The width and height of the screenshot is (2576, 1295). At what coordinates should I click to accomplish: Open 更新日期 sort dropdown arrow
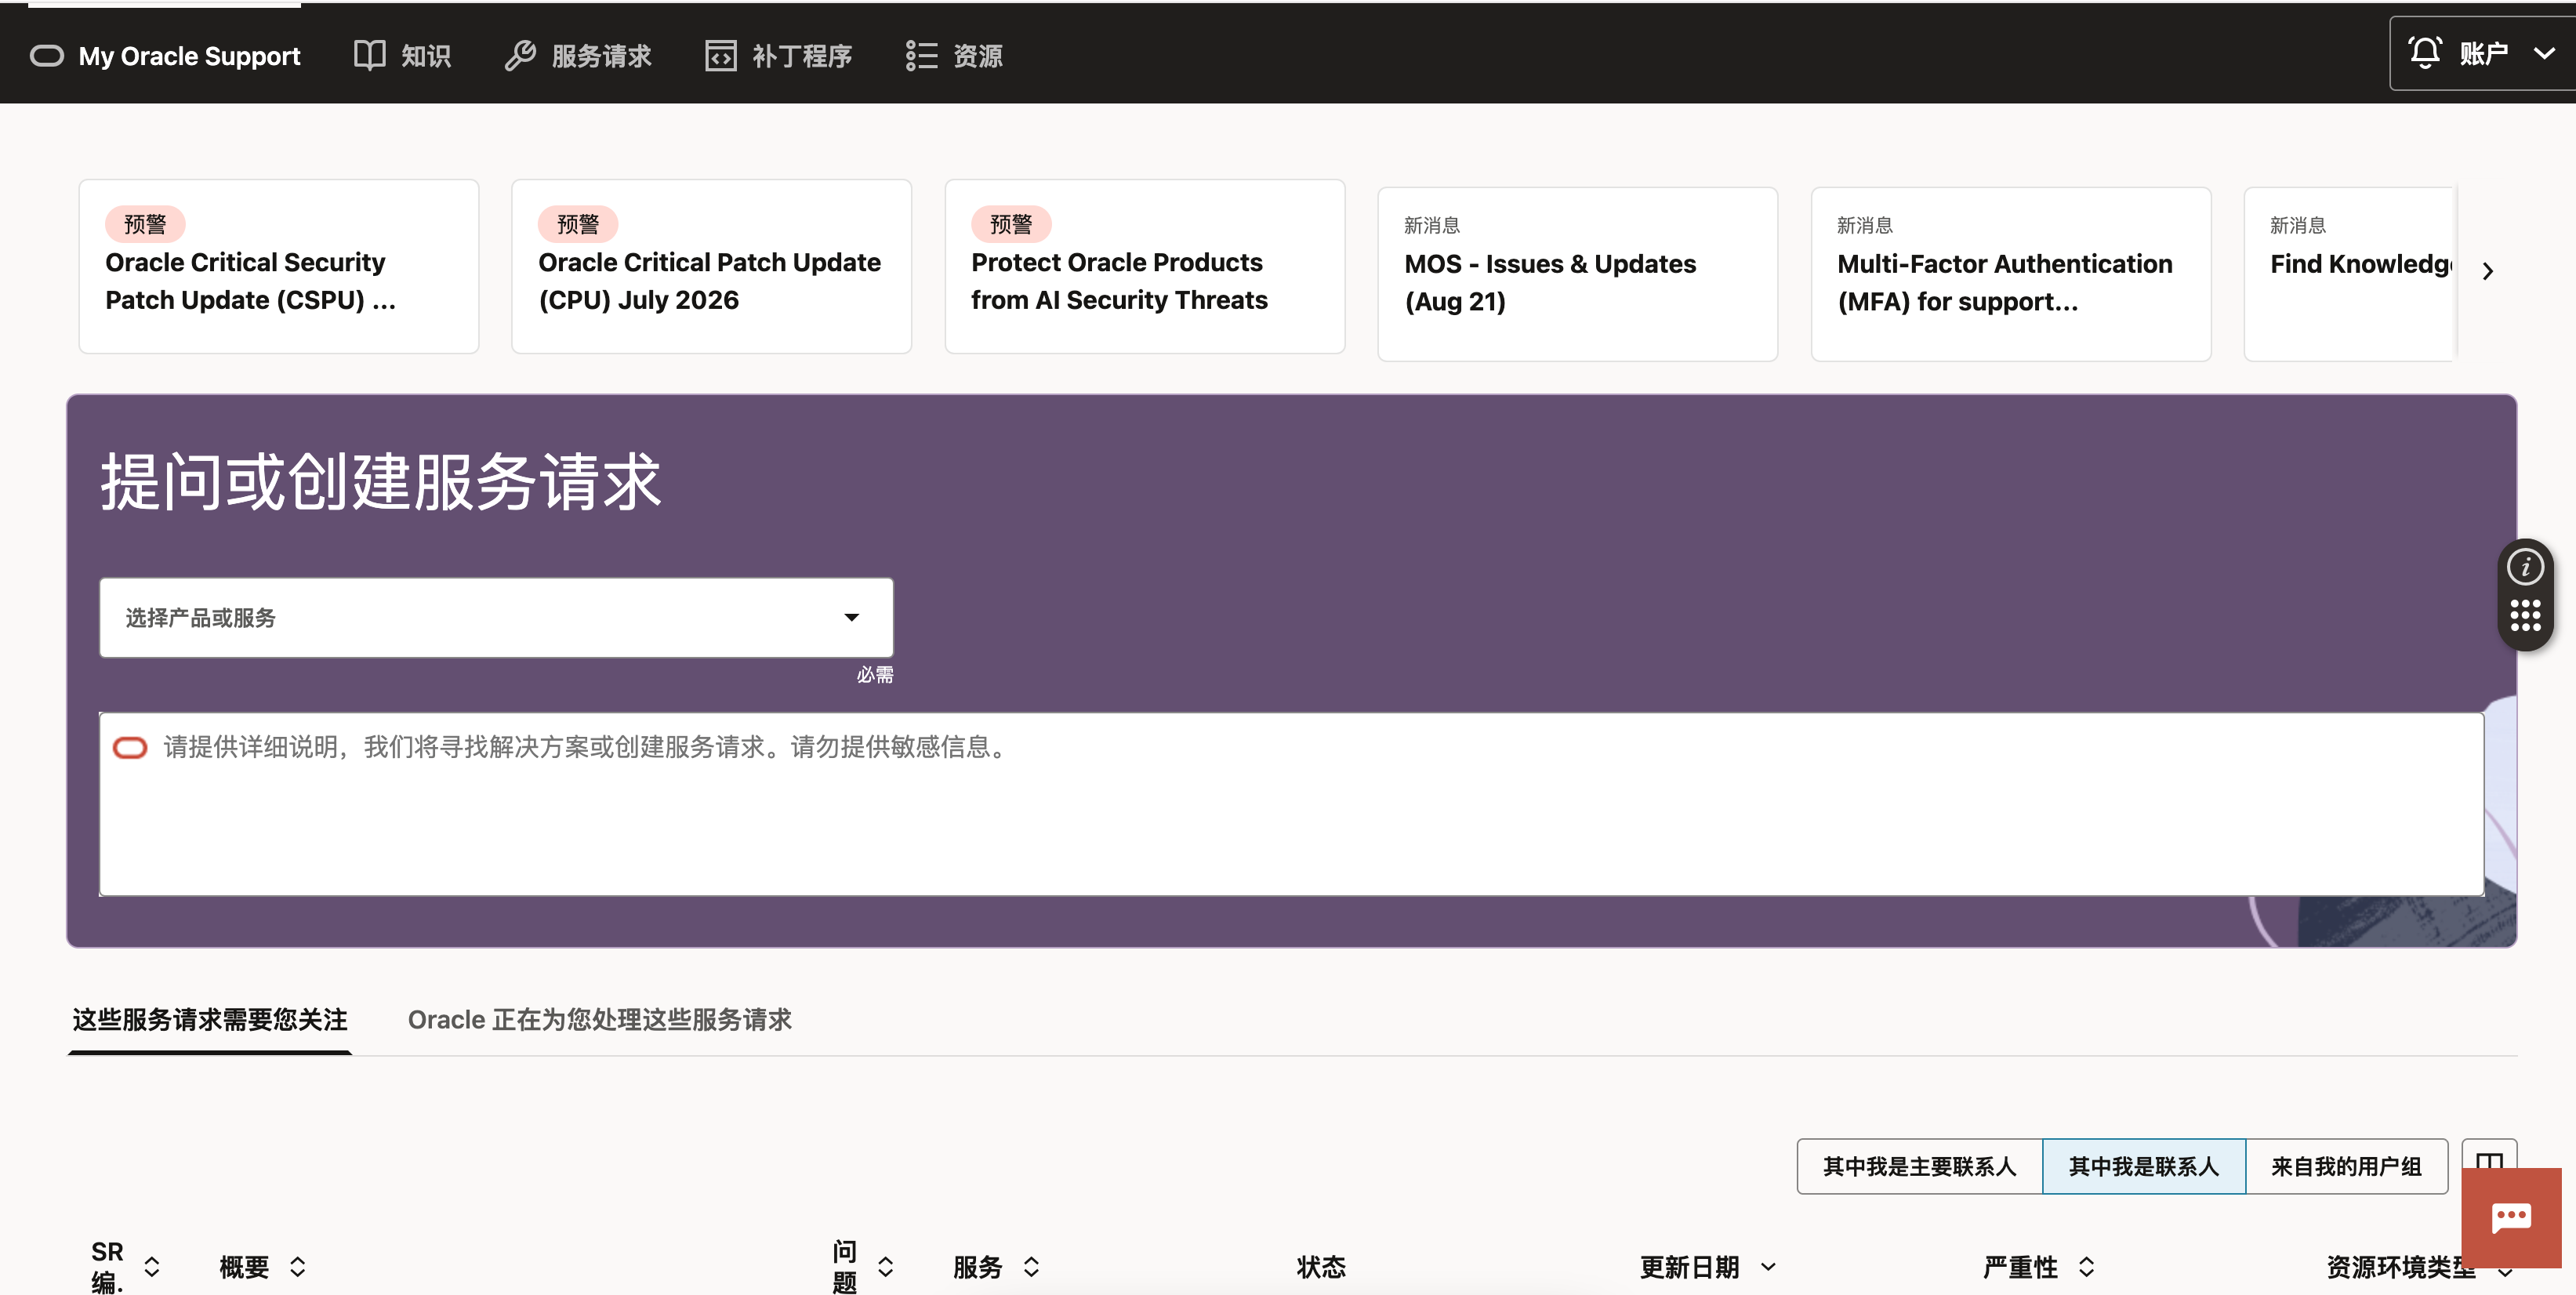tap(1768, 1267)
